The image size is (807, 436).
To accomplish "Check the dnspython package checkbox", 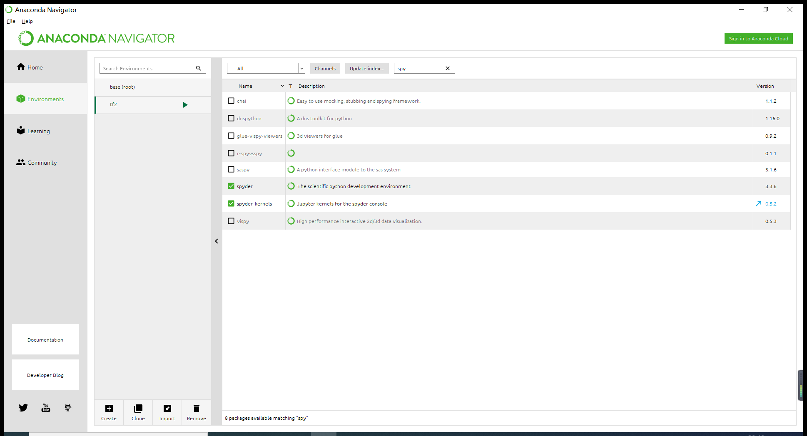I will click(231, 118).
